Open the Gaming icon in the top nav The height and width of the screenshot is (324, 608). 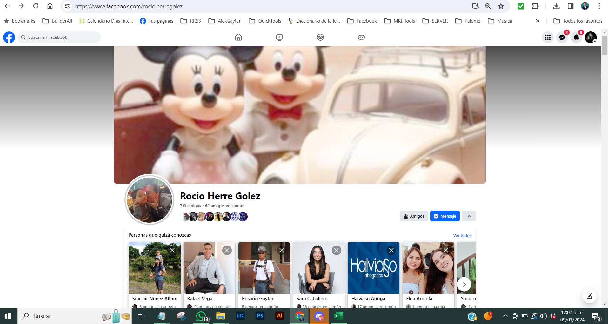(x=361, y=37)
